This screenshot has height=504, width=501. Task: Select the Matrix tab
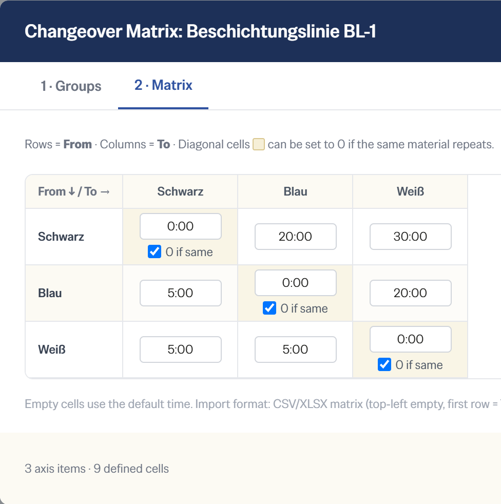(x=163, y=86)
